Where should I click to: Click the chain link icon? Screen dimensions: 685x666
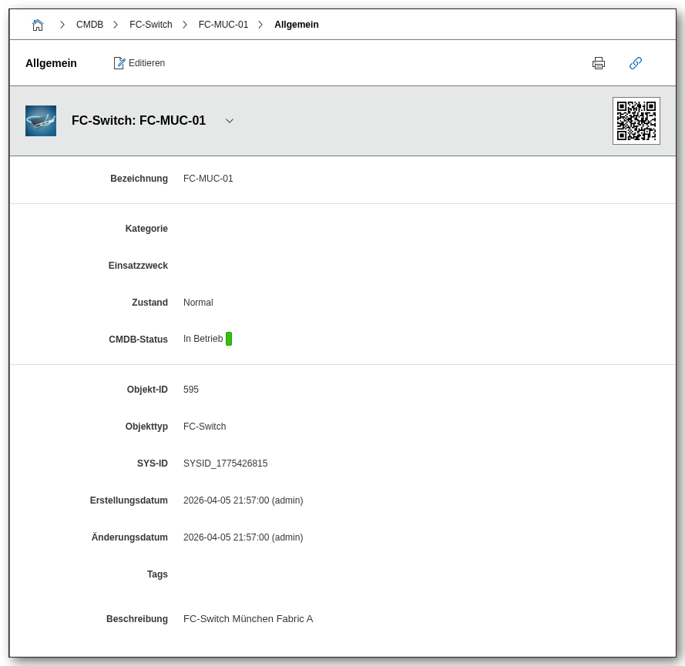point(636,63)
